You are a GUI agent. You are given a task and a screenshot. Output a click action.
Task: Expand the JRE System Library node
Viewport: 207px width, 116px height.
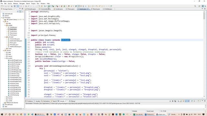pos(4,20)
